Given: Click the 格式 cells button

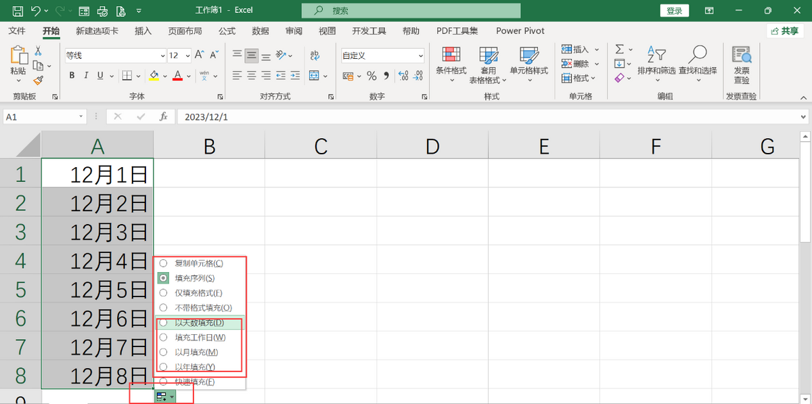Looking at the screenshot, I should click(x=575, y=78).
